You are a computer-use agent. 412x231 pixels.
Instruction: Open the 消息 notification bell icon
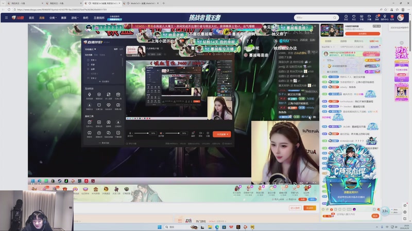pyautogui.click(x=377, y=17)
